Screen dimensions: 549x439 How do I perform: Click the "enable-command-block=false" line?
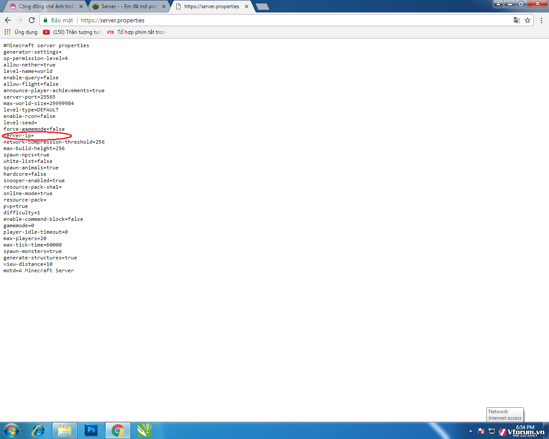(43, 219)
